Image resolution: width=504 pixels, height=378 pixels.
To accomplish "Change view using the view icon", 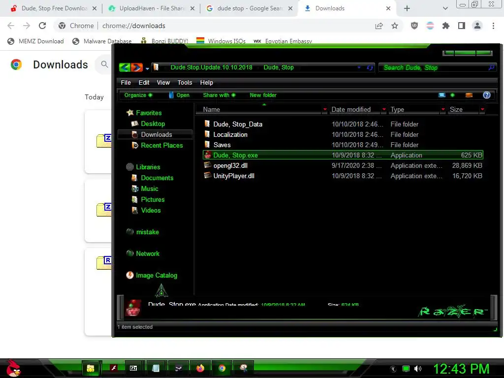I will click(x=442, y=95).
